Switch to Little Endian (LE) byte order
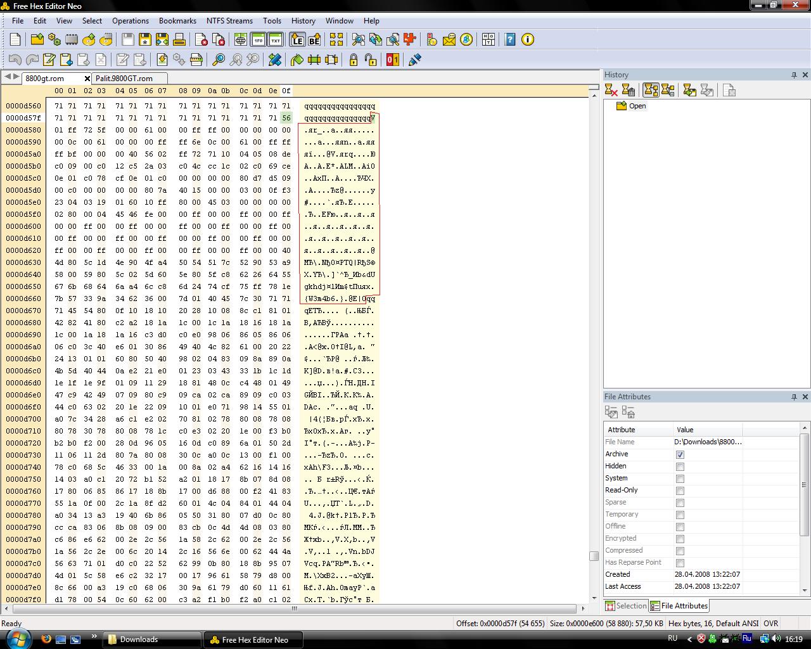This screenshot has height=649, width=811. coord(297,40)
